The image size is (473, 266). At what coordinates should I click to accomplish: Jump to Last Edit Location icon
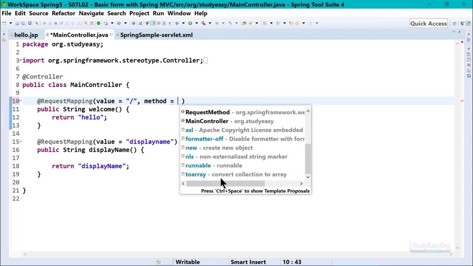pos(291,23)
